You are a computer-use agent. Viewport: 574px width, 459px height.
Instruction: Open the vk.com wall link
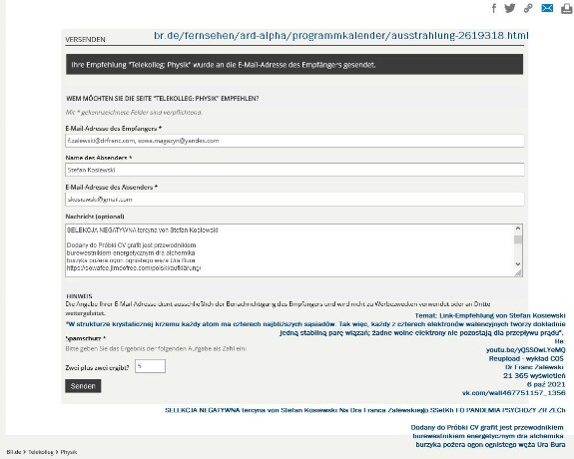513,393
